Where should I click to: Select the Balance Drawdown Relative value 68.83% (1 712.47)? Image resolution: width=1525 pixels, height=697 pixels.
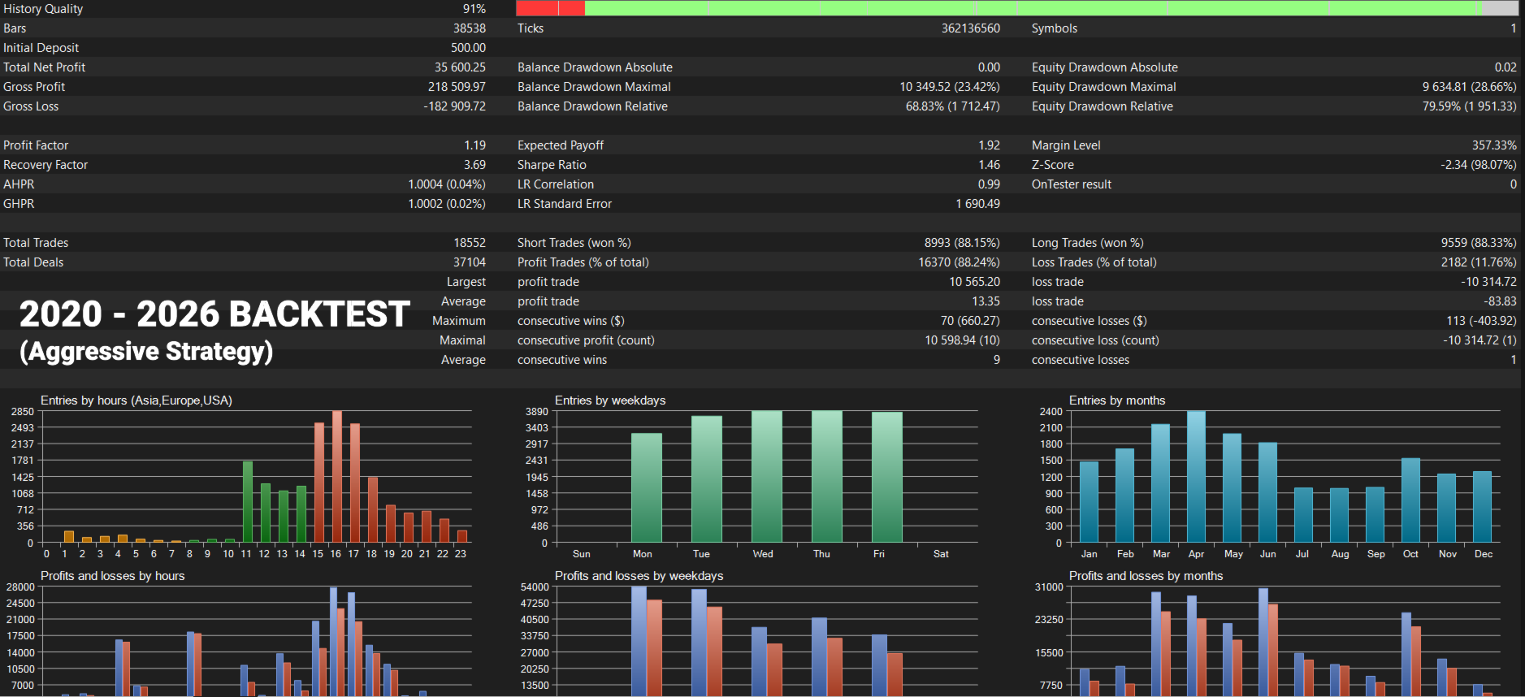(953, 106)
